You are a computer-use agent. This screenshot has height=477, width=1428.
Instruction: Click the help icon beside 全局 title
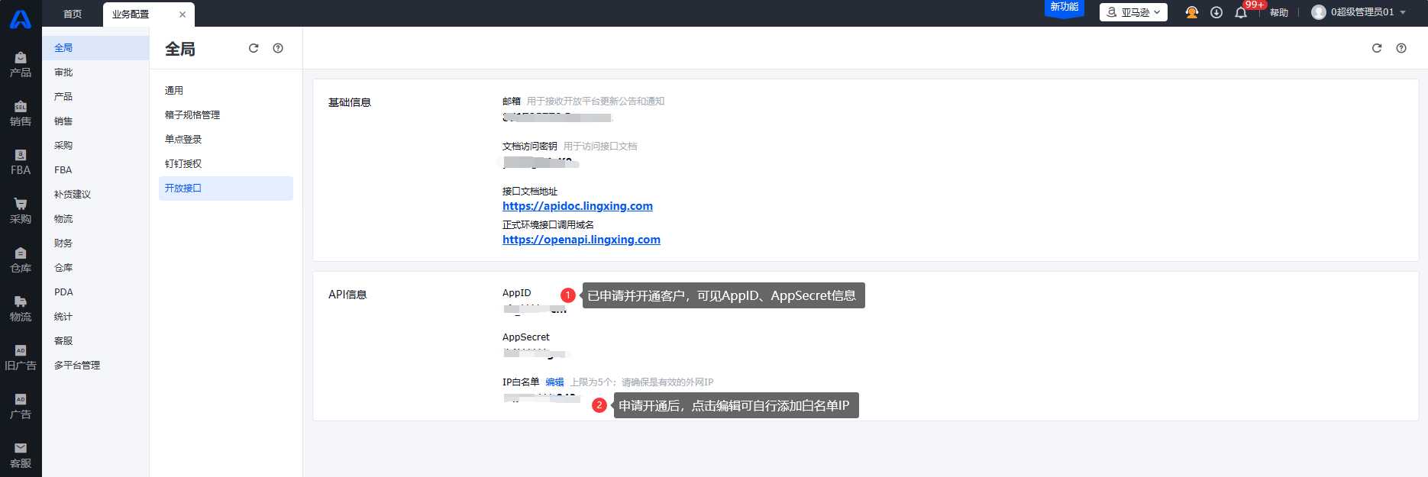(278, 48)
